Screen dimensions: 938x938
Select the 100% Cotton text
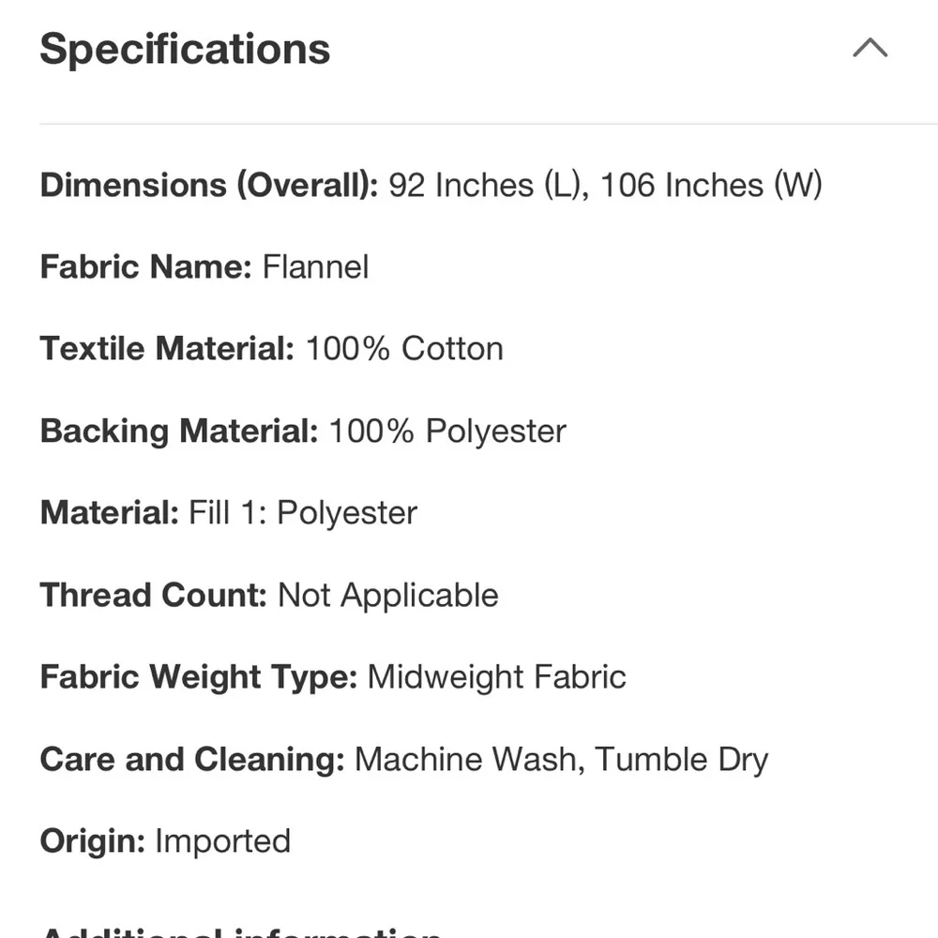tap(404, 349)
